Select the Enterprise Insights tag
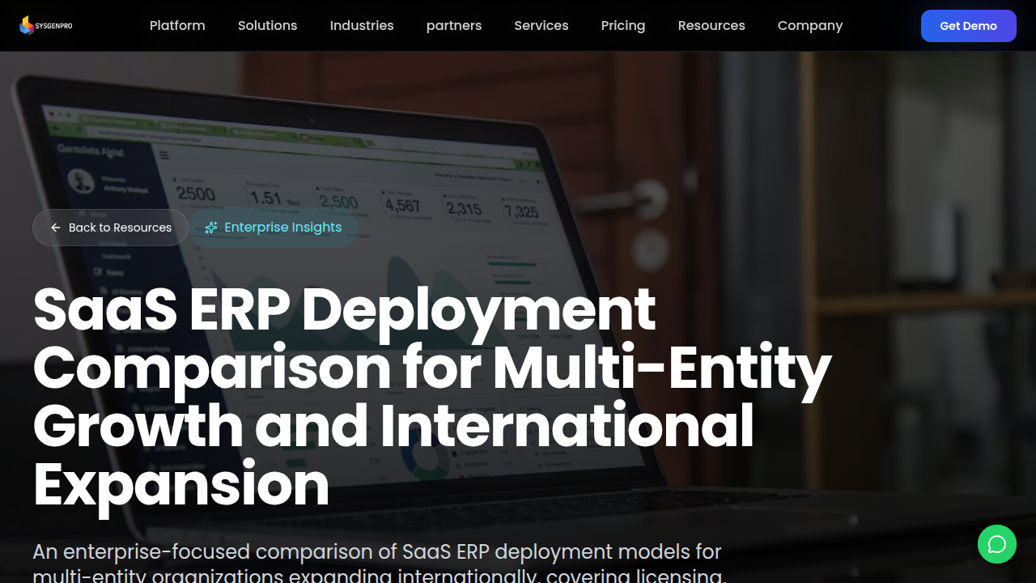Viewport: 1036px width, 583px height. (x=274, y=228)
